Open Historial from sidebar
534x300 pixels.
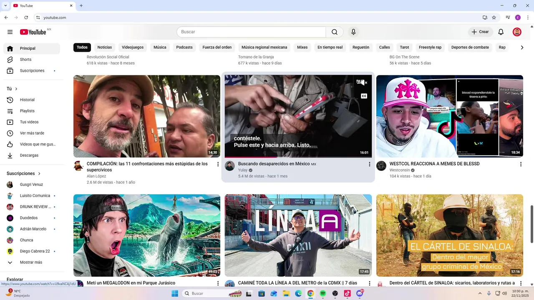(32, 100)
